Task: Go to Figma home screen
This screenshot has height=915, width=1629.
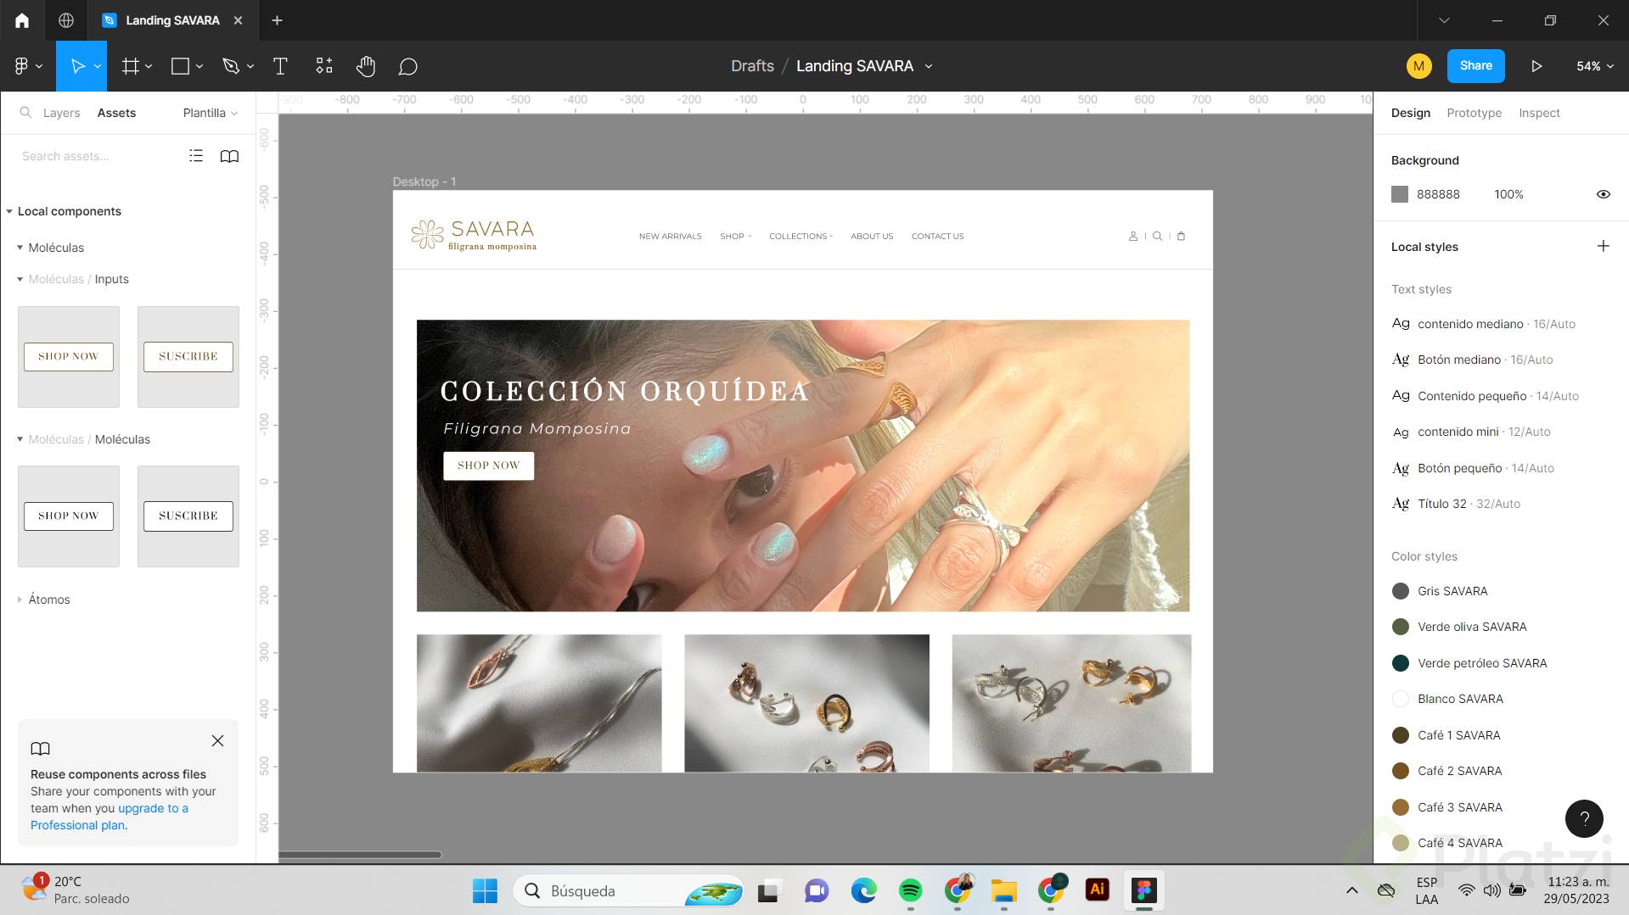Action: [x=22, y=20]
